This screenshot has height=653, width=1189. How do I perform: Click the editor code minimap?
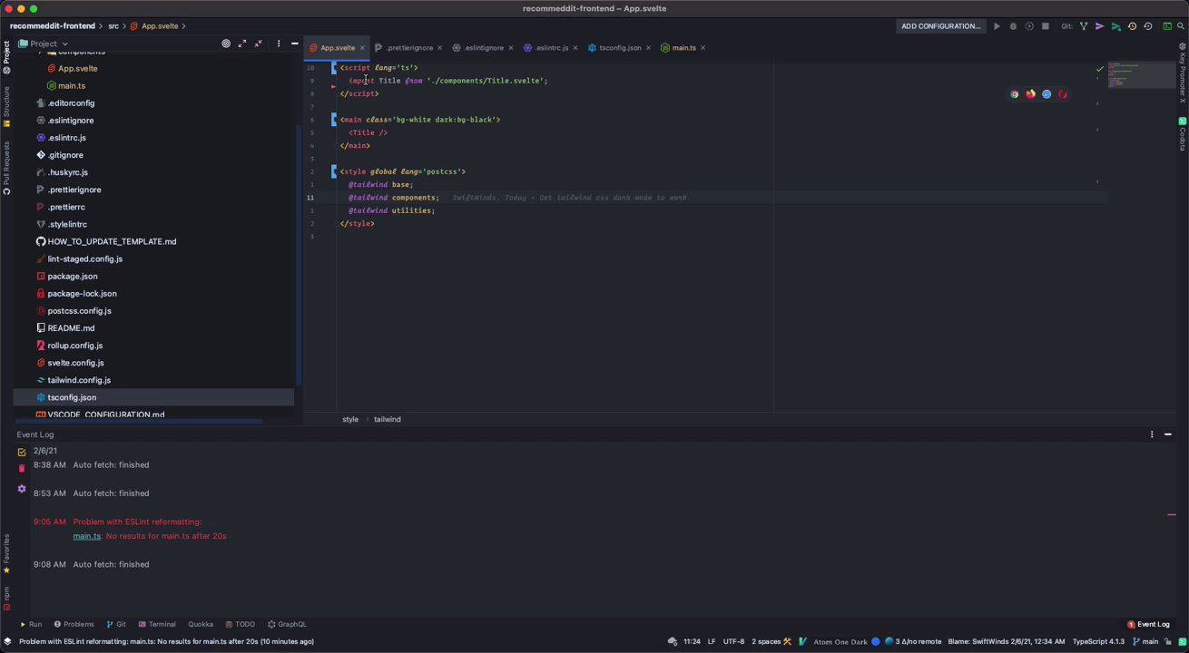1140,75
